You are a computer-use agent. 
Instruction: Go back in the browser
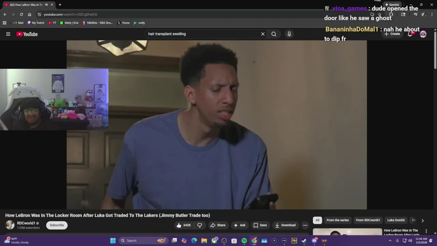pos(5,14)
